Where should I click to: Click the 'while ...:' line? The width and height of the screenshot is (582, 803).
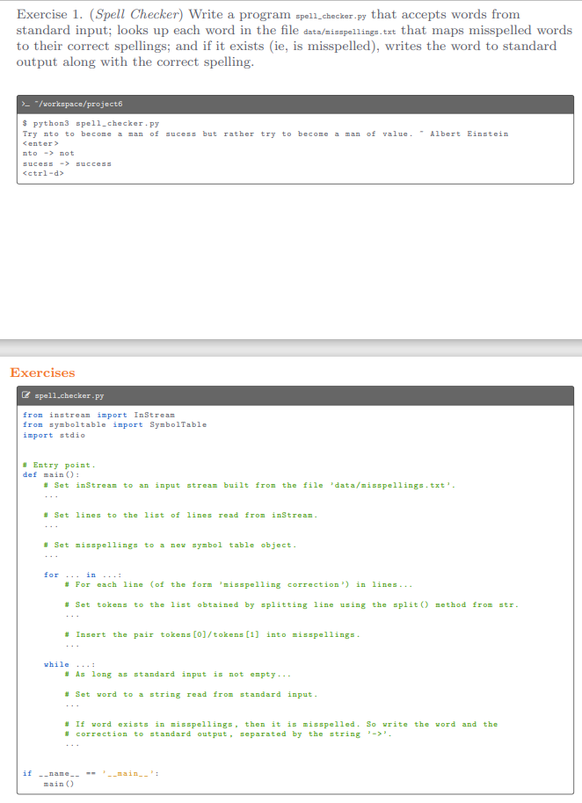[x=69, y=664]
